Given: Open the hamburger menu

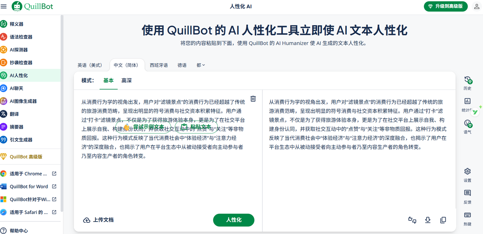Looking at the screenshot, I should pyautogui.click(x=4, y=6).
